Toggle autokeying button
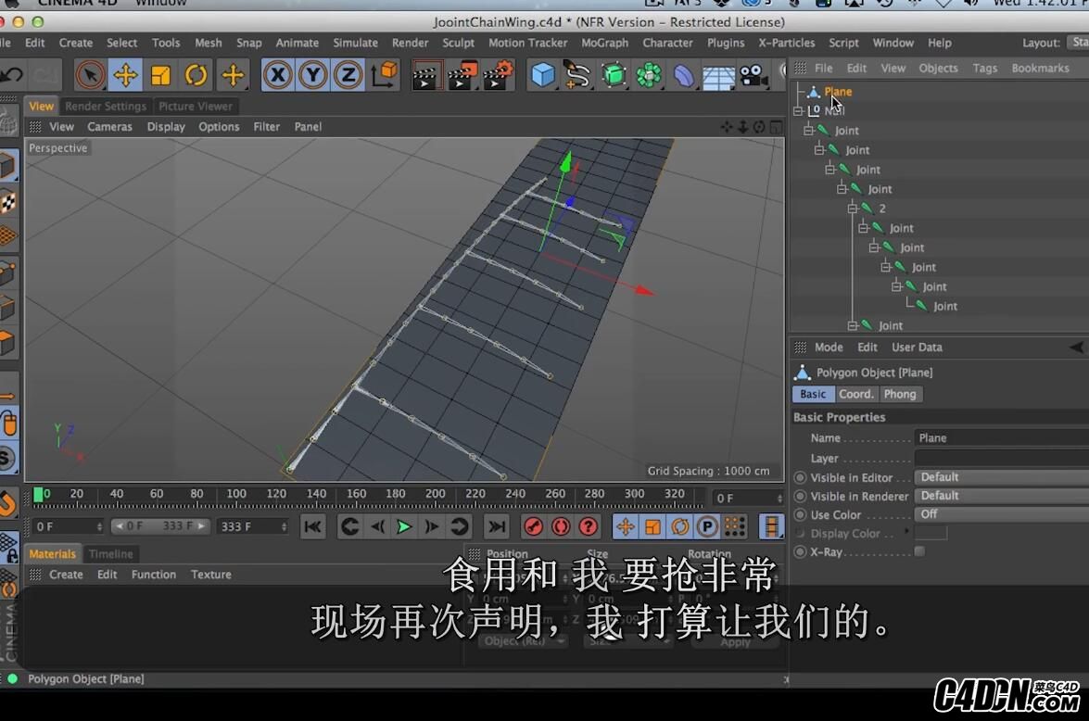This screenshot has height=721, width=1089. [x=561, y=526]
